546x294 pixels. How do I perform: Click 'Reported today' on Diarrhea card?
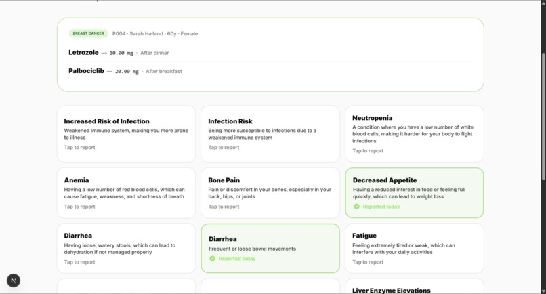[x=237, y=259]
